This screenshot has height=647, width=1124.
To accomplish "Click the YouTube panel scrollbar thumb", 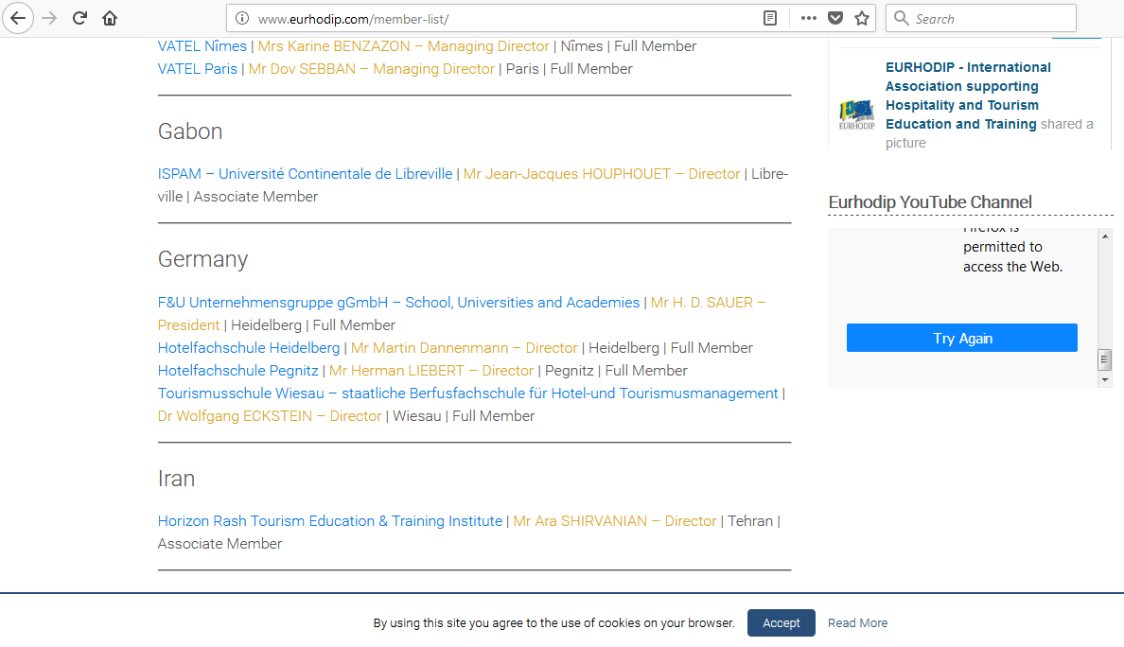I will tap(1105, 359).
